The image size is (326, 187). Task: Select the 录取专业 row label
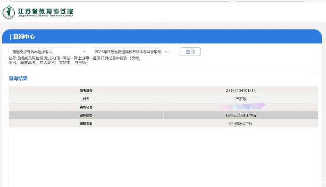coord(86,124)
